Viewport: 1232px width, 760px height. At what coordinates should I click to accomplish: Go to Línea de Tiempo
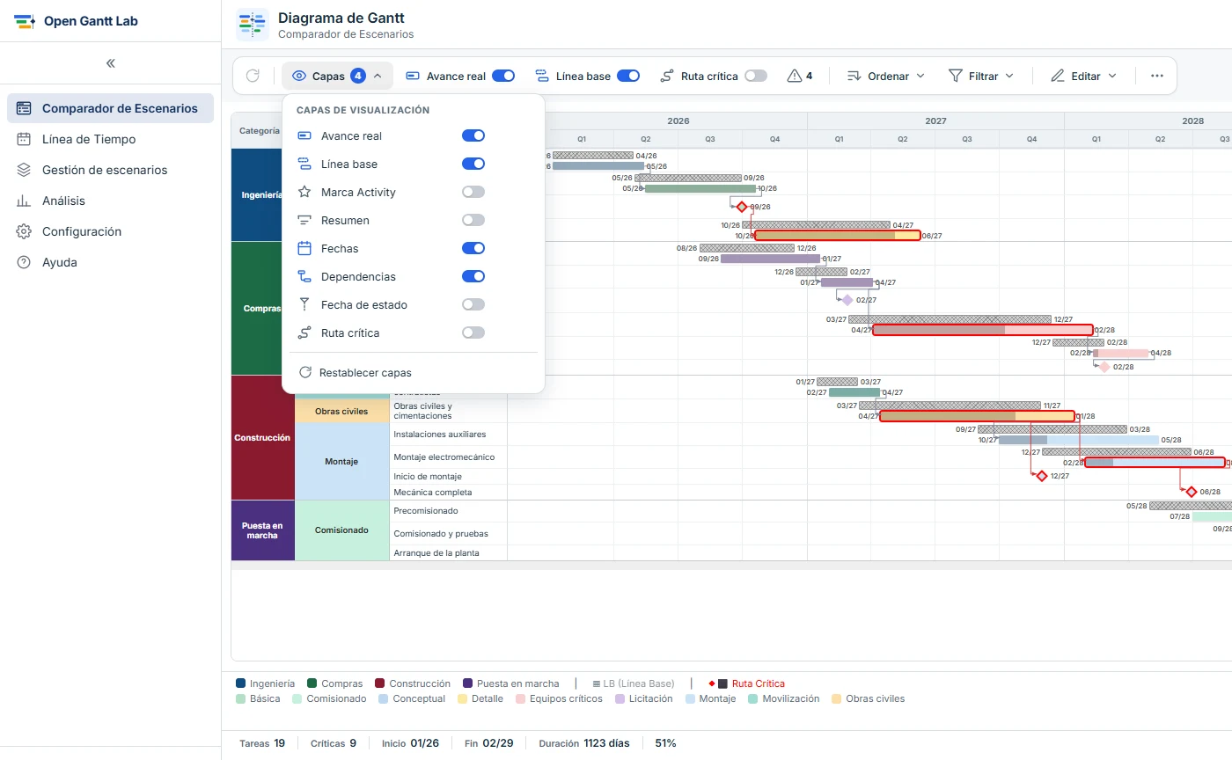pos(110,139)
